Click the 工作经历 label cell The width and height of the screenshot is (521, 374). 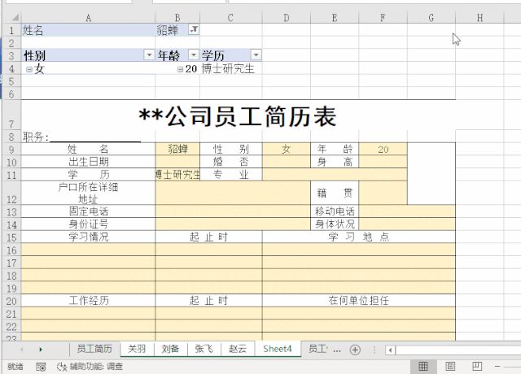88,300
